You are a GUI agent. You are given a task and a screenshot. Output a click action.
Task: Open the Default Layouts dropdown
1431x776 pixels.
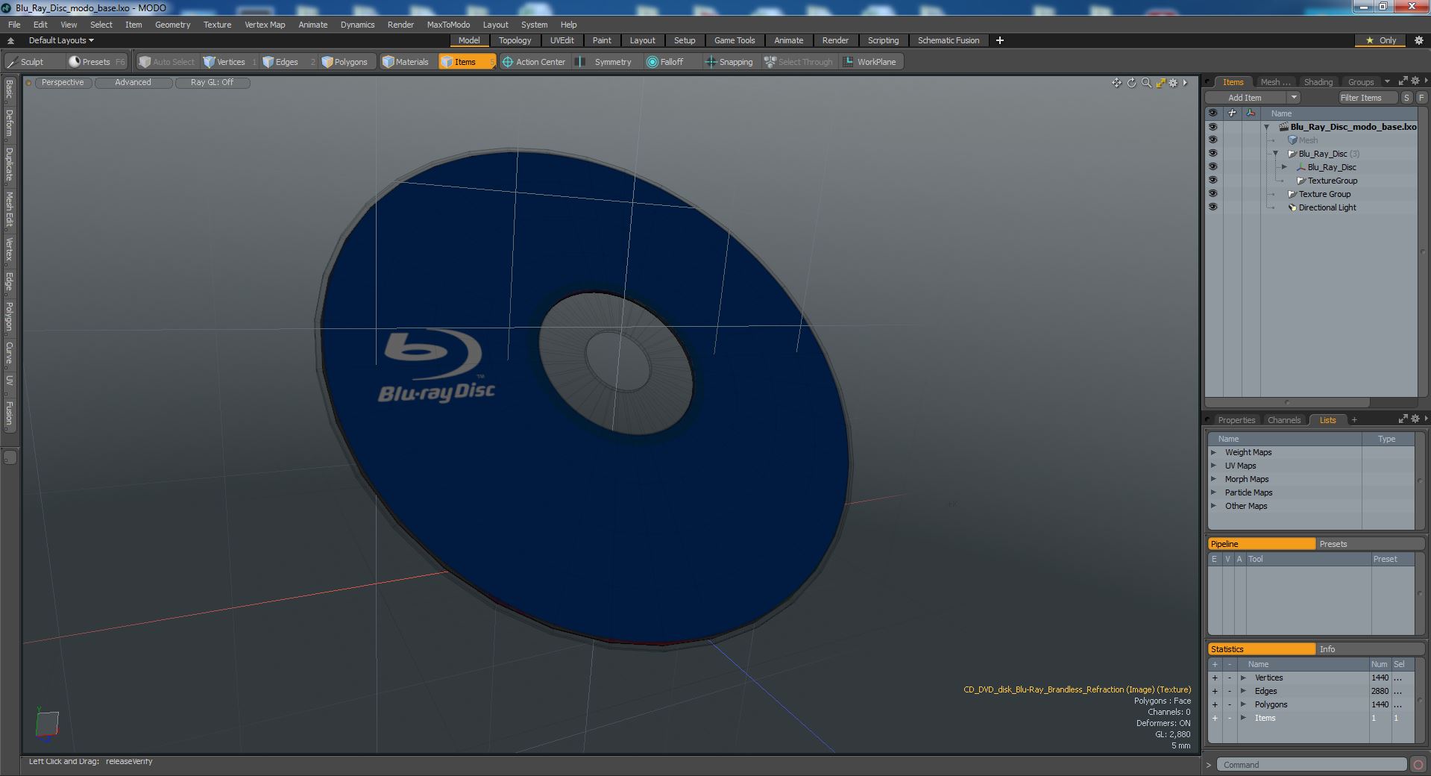tap(61, 40)
